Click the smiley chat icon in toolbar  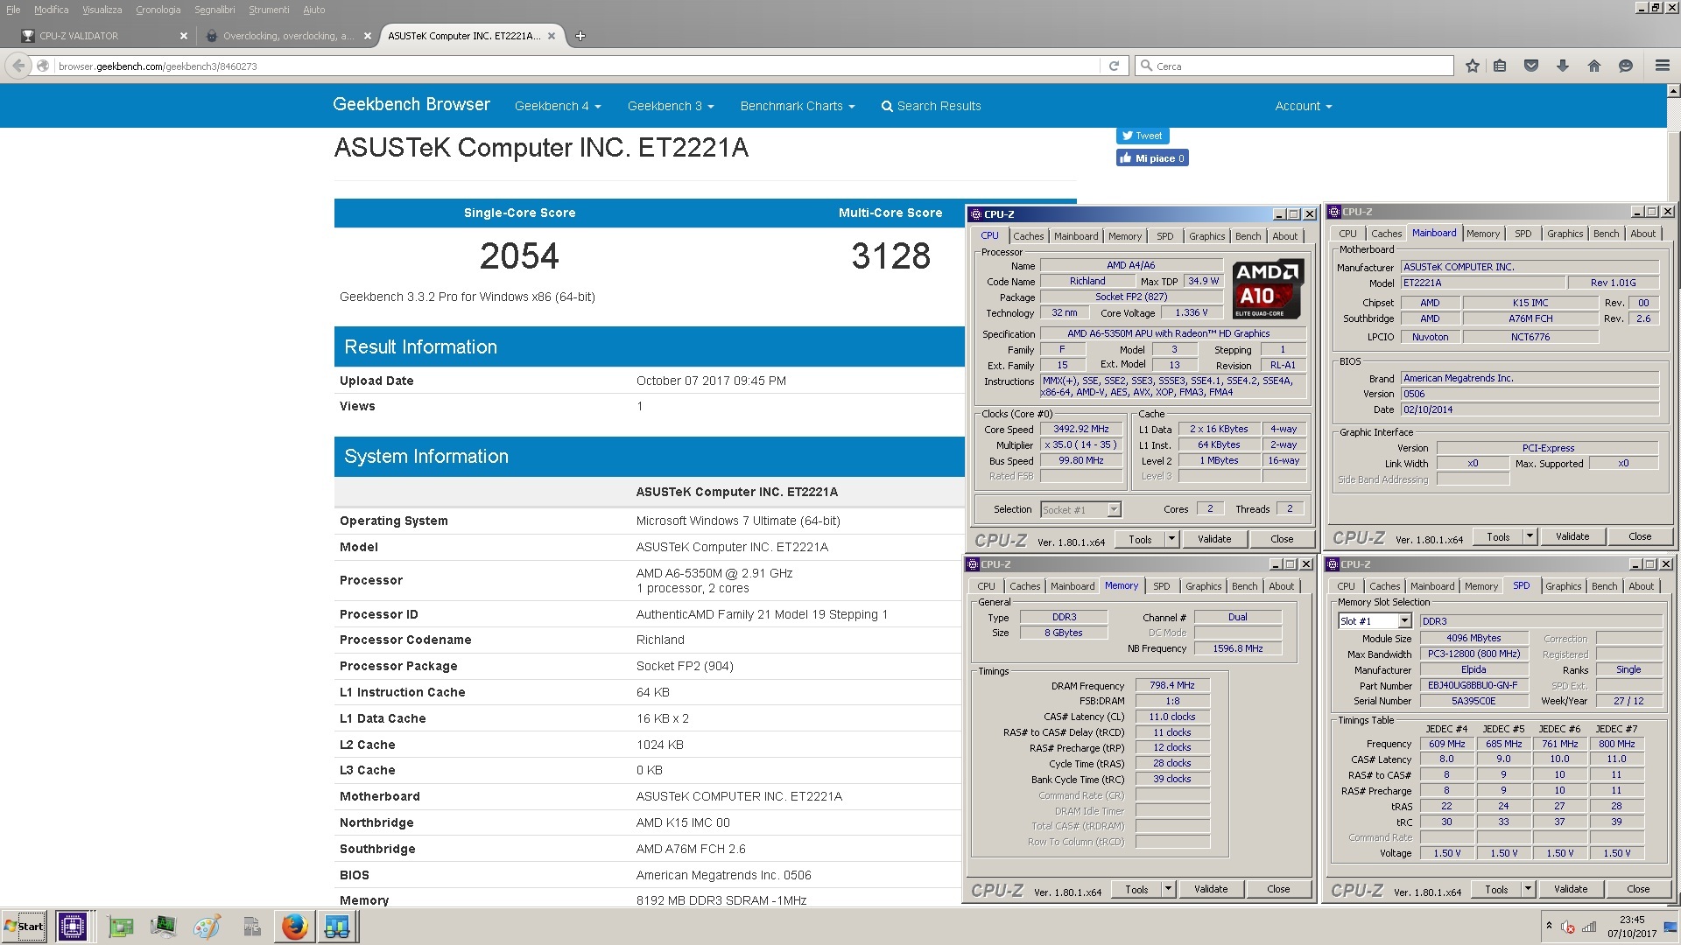pyautogui.click(x=1626, y=66)
